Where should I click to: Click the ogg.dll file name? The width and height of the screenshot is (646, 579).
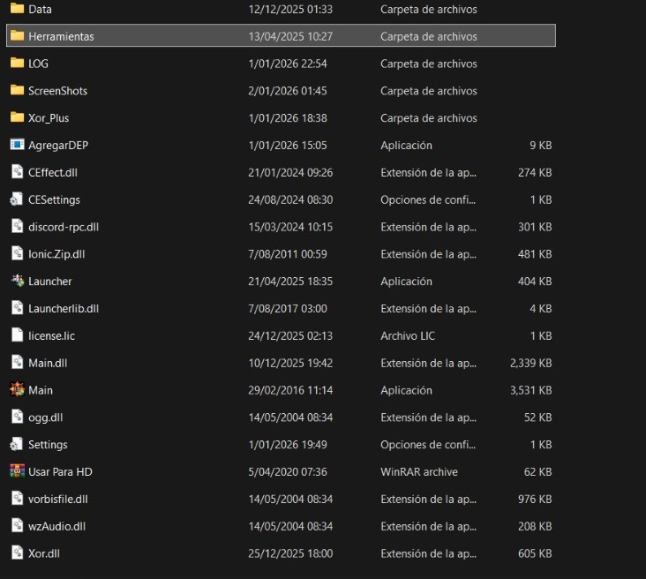tap(45, 417)
